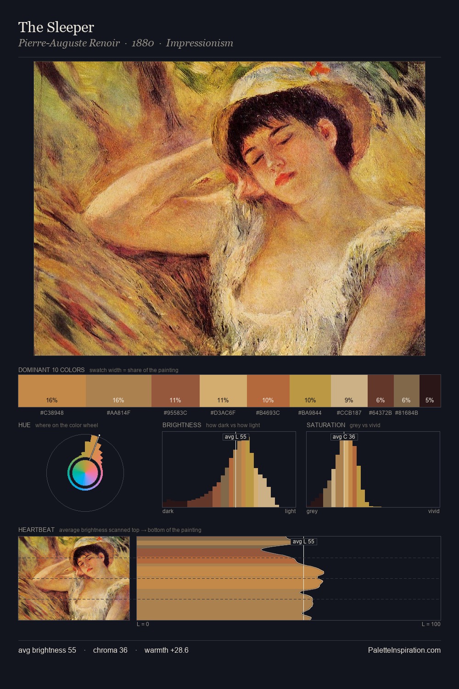459x689 pixels.
Task: Click the hue color wheel
Action: (x=85, y=473)
